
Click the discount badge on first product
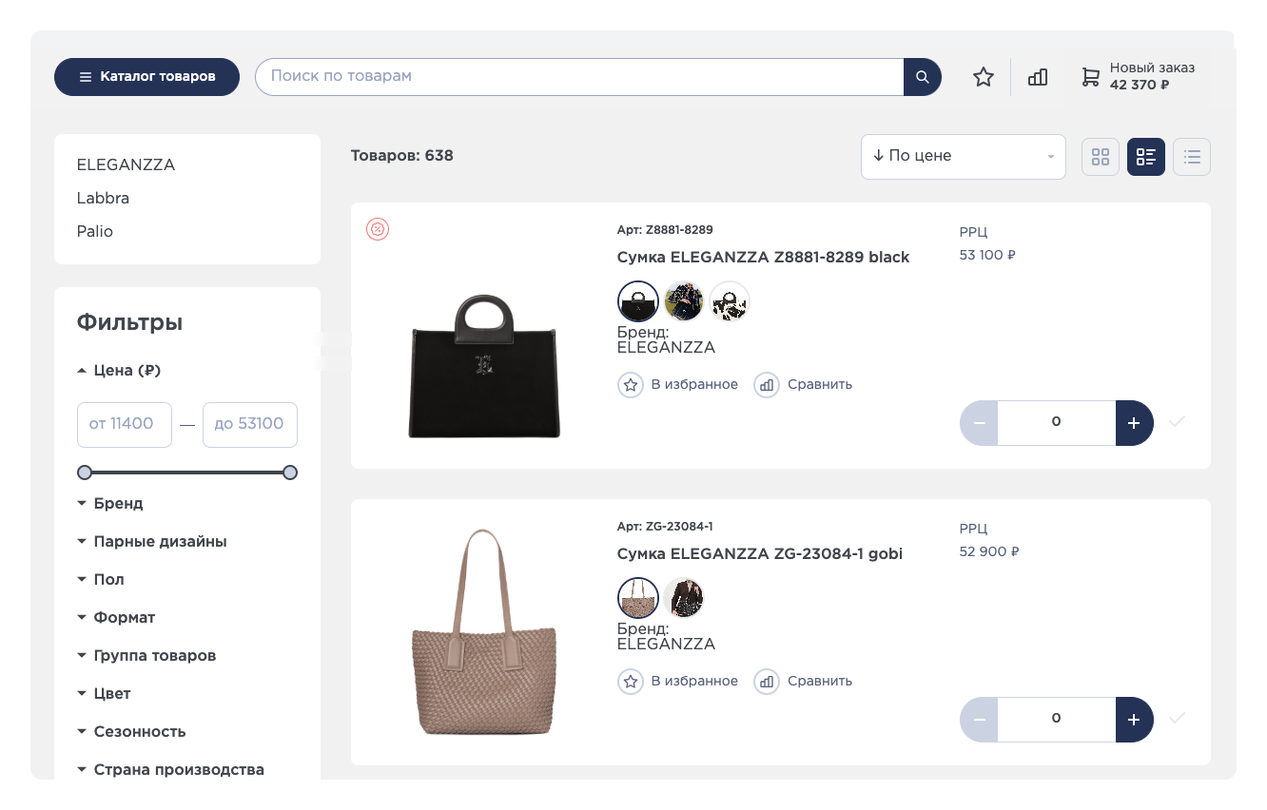point(378,229)
